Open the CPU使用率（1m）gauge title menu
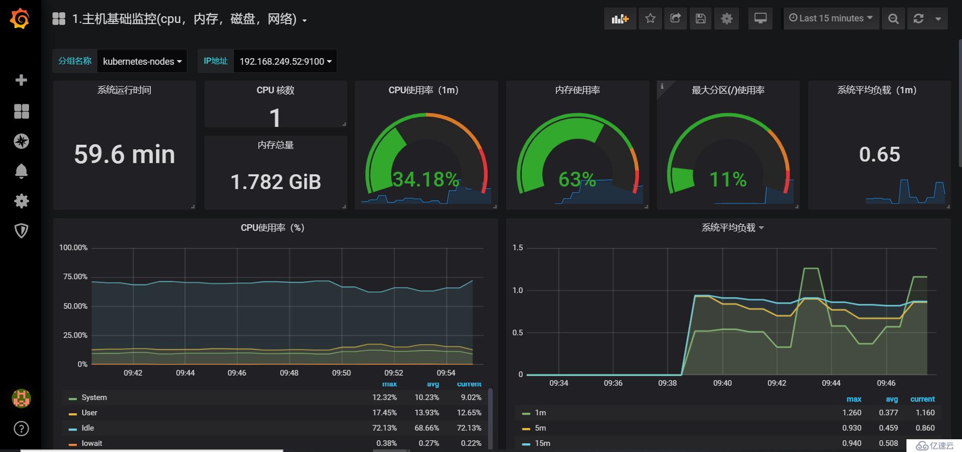Image resolution: width=962 pixels, height=452 pixels. pos(423,90)
